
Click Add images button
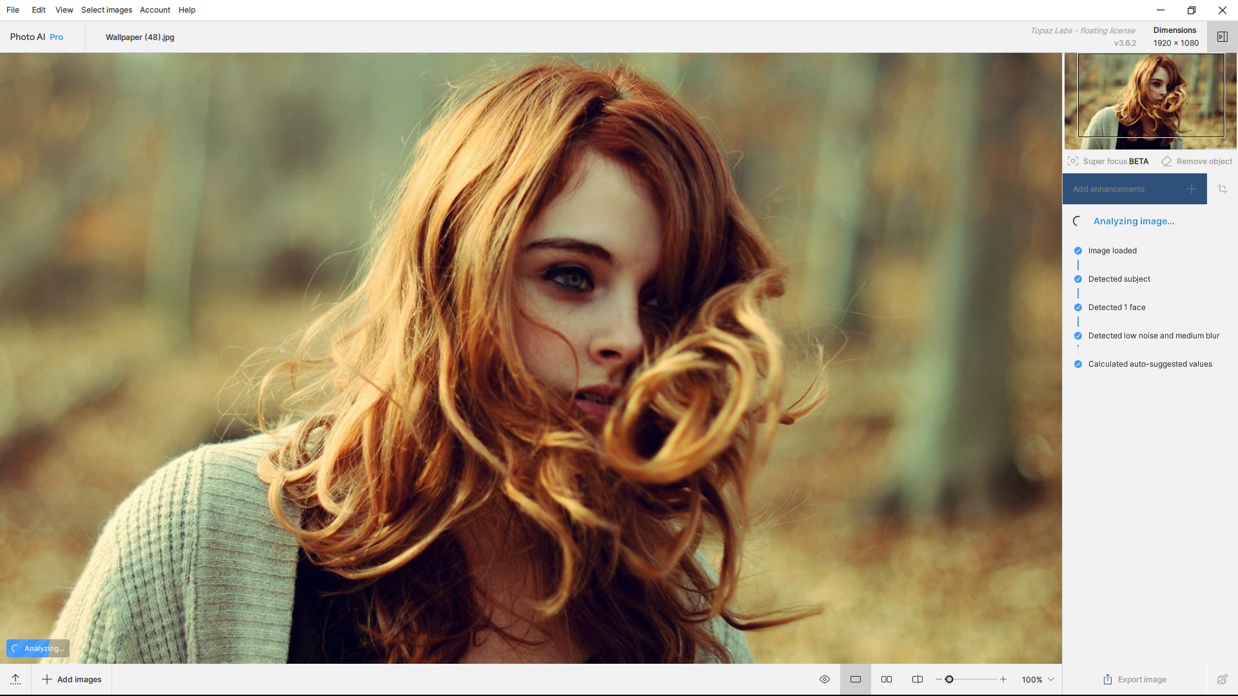point(72,679)
